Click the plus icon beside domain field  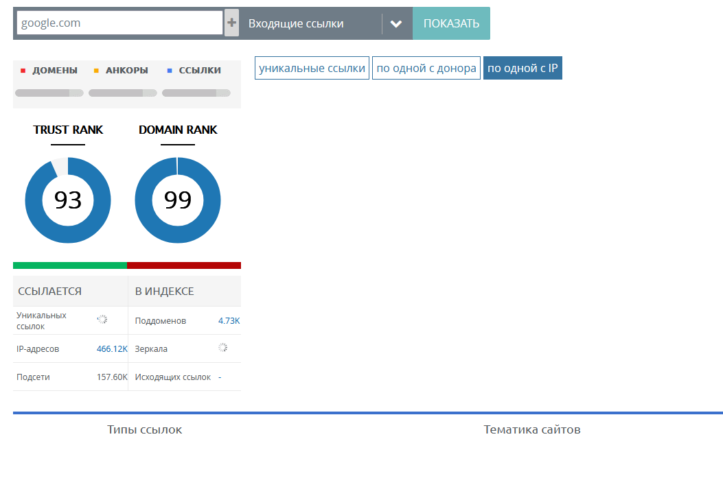[x=232, y=23]
